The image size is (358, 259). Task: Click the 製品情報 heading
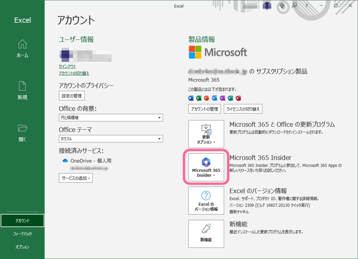tap(202, 39)
